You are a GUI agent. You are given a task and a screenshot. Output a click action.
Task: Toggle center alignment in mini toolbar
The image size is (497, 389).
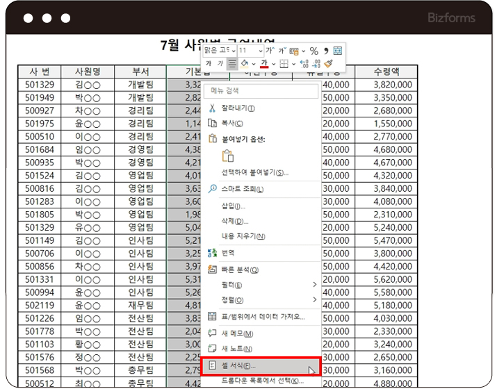pos(233,64)
